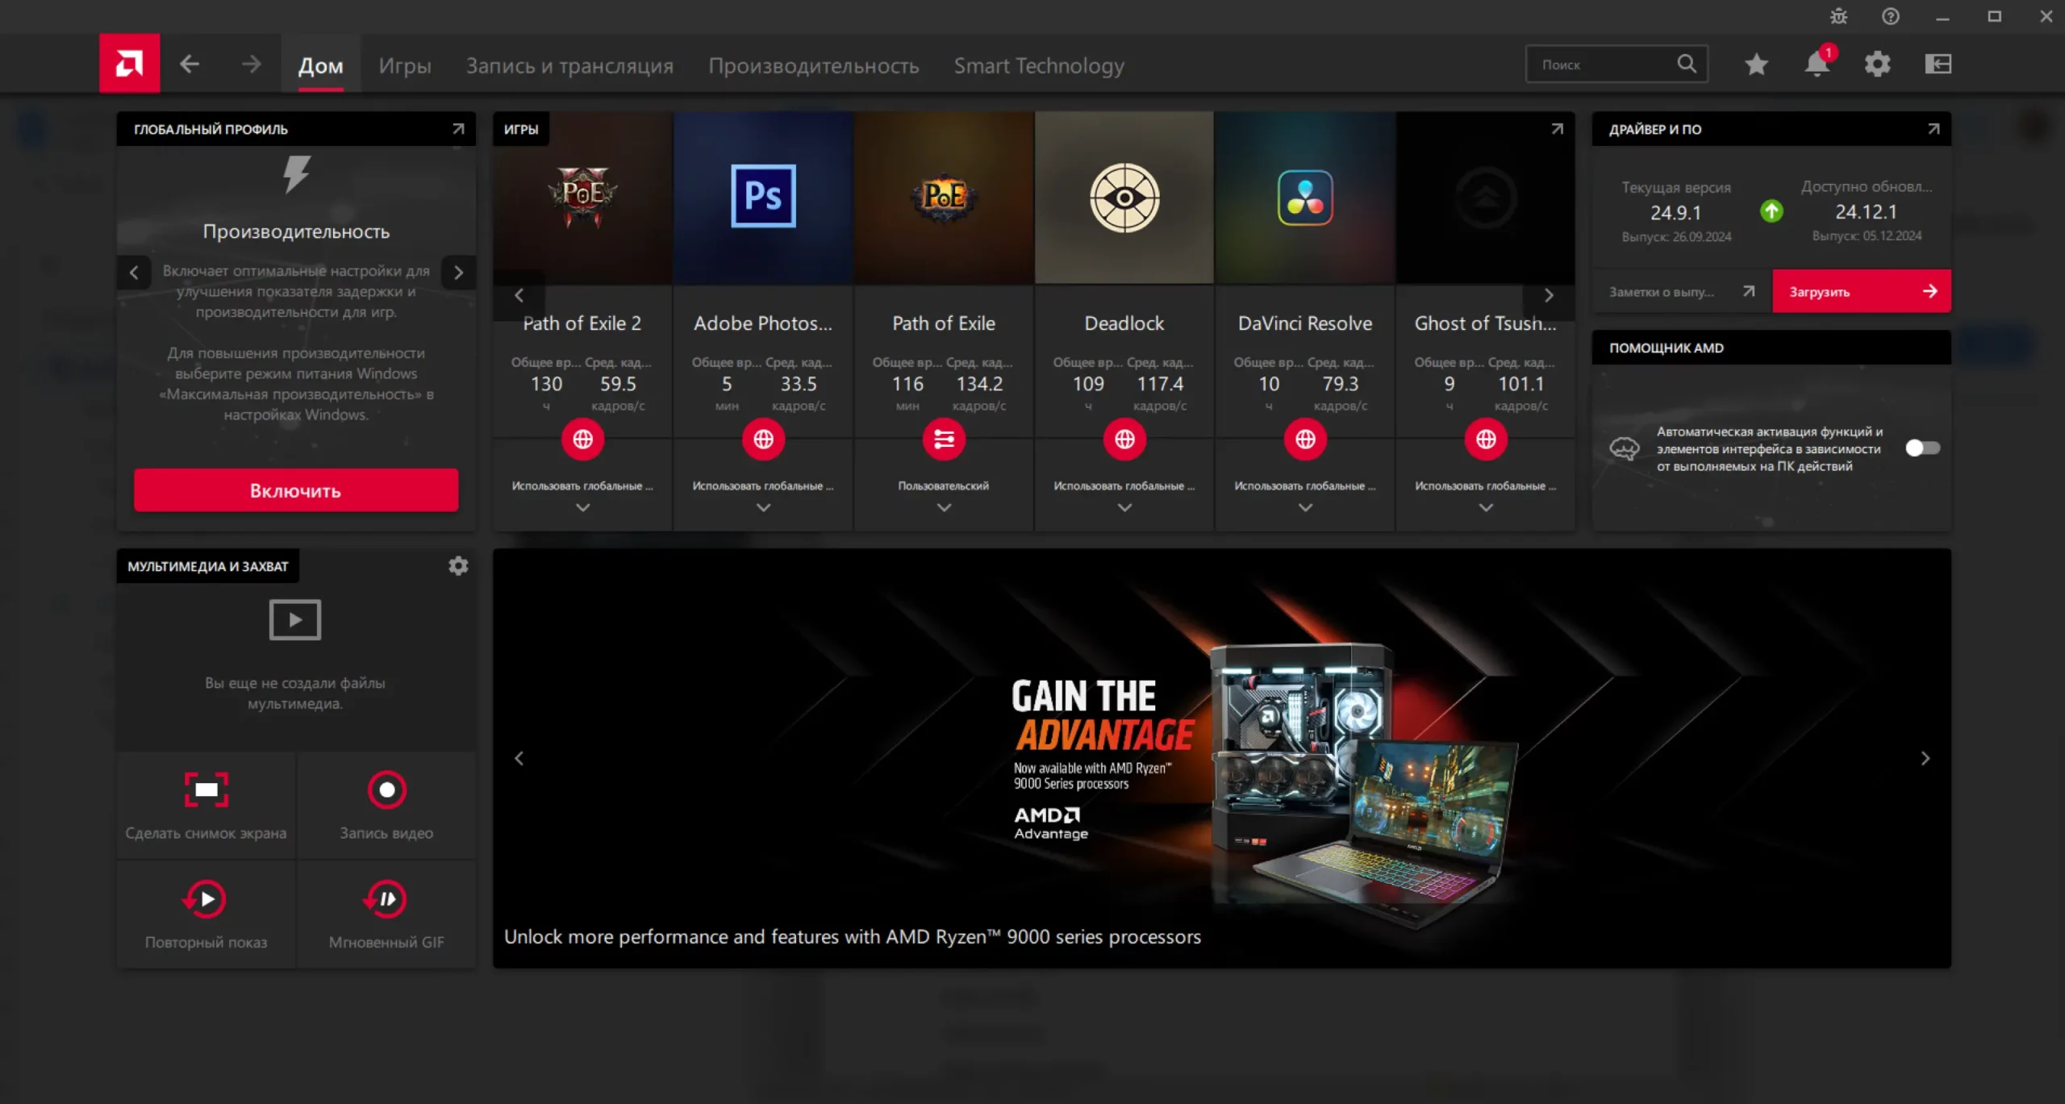Open favorites star icon
This screenshot has width=2065, height=1104.
(x=1756, y=65)
